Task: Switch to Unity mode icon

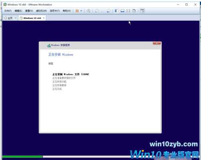Action: click(134, 11)
